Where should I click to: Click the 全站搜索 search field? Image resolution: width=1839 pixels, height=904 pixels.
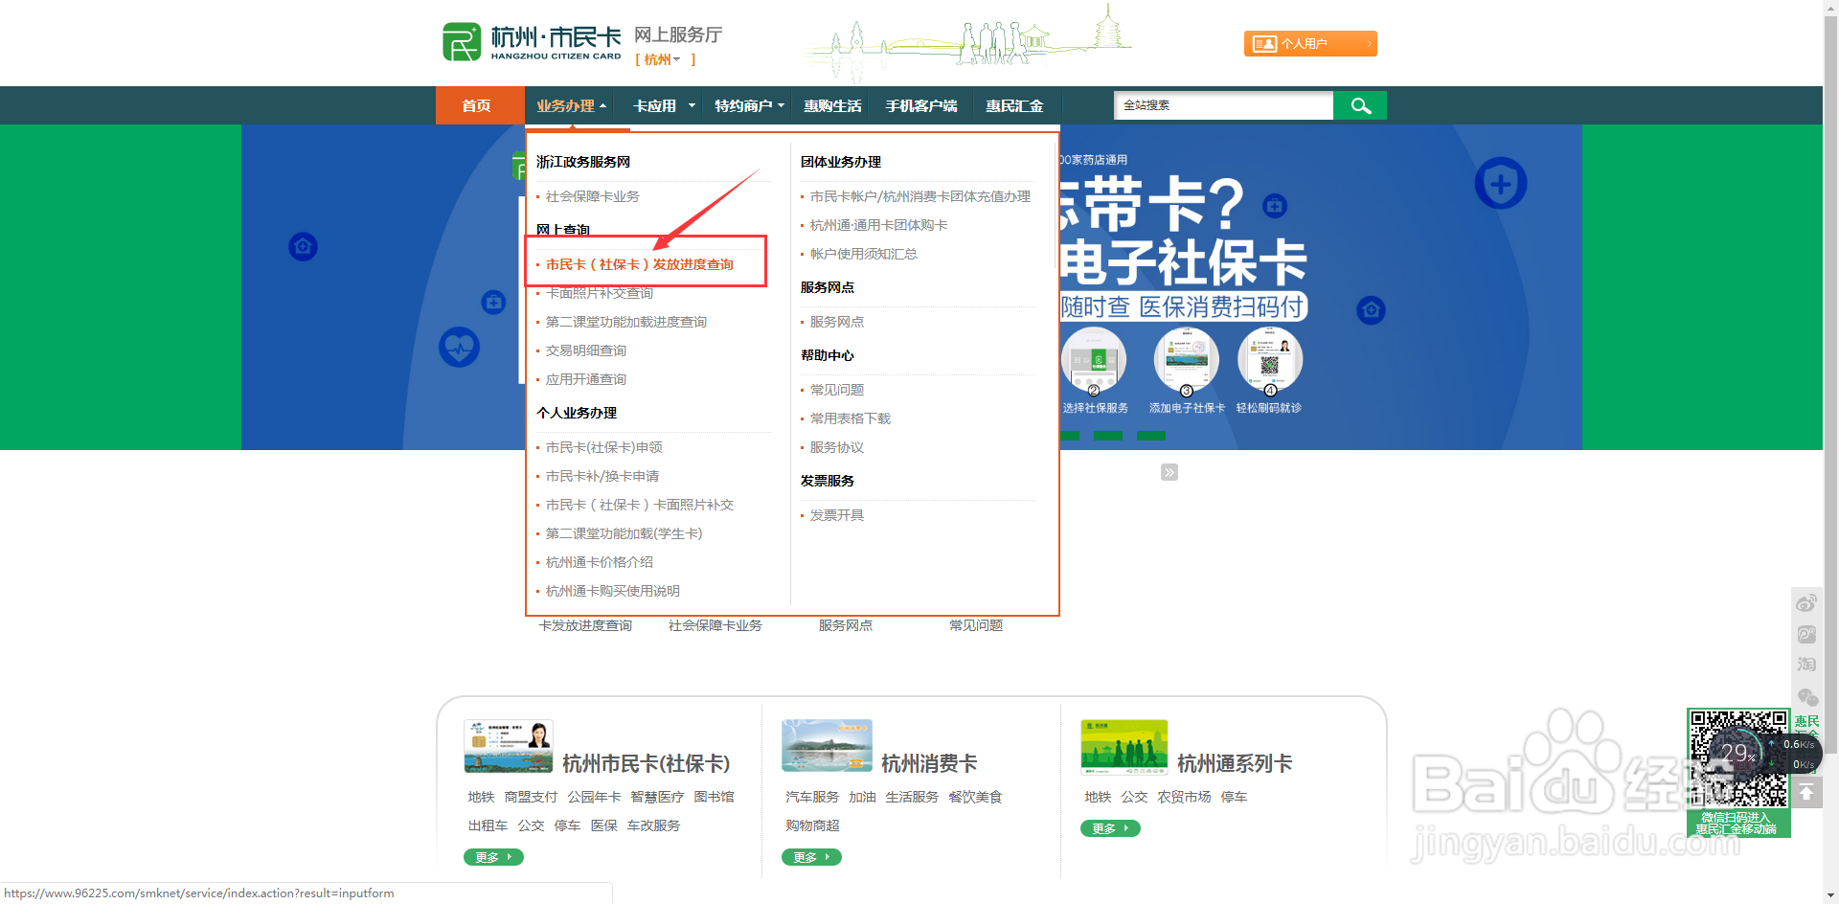click(x=1223, y=105)
